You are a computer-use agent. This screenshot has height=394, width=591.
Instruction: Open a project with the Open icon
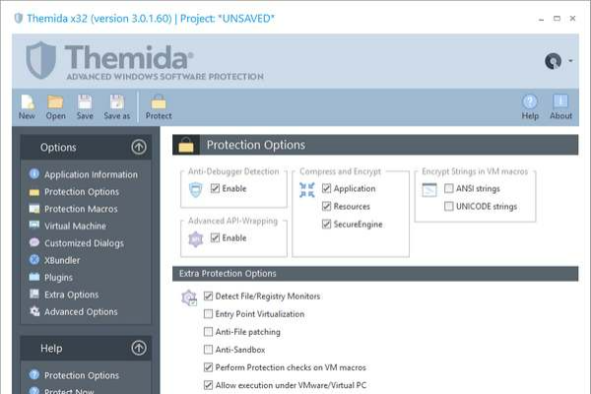(x=55, y=101)
